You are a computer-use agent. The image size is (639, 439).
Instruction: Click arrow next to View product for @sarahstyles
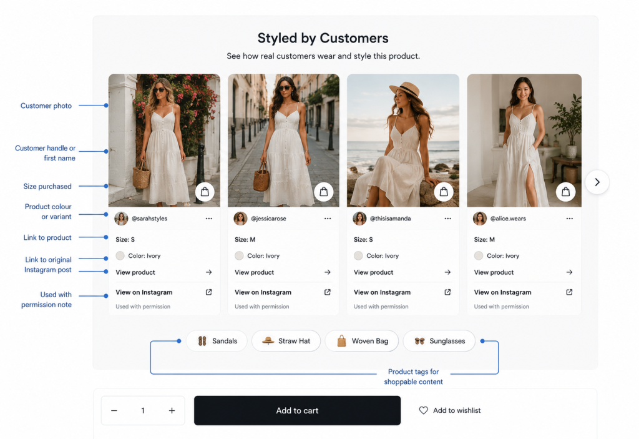[208, 272]
